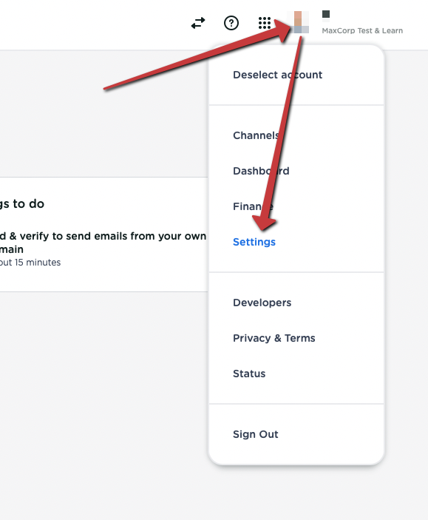428x520 pixels.
Task: Open the highlighted Settings menu item
Action: pos(254,242)
